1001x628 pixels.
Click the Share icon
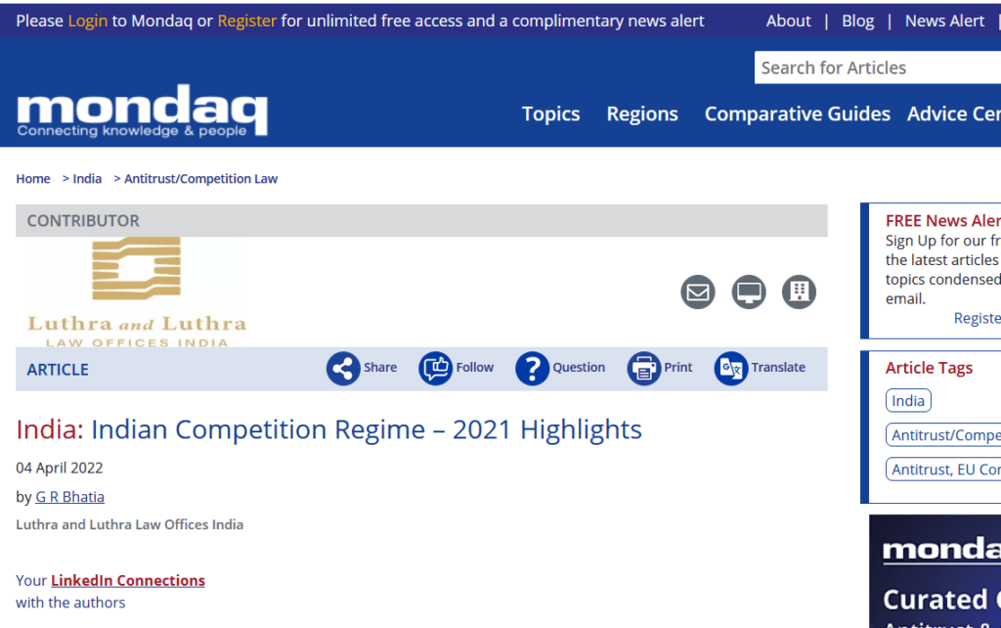tap(343, 369)
